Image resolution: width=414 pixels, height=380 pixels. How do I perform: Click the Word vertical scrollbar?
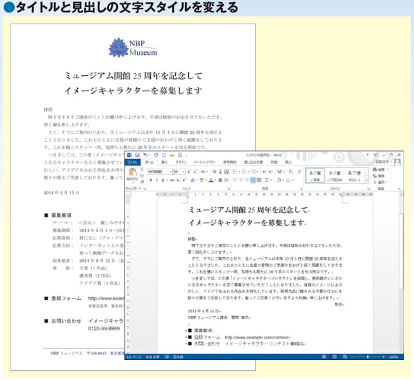coord(400,274)
